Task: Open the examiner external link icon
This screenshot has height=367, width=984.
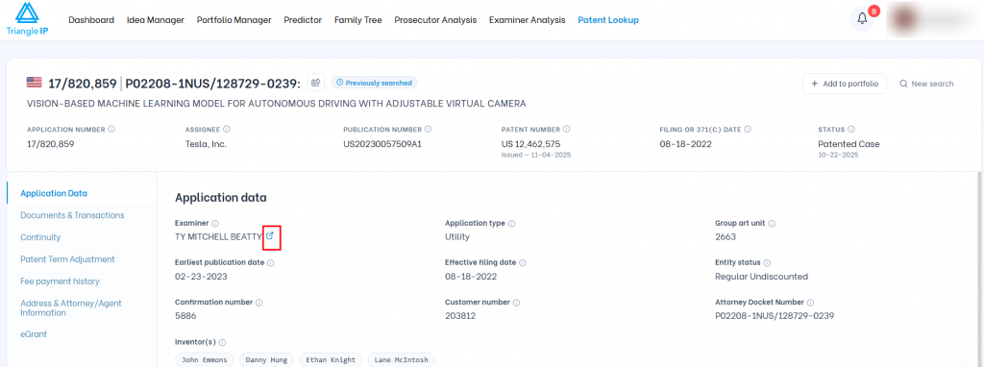Action: (x=270, y=236)
